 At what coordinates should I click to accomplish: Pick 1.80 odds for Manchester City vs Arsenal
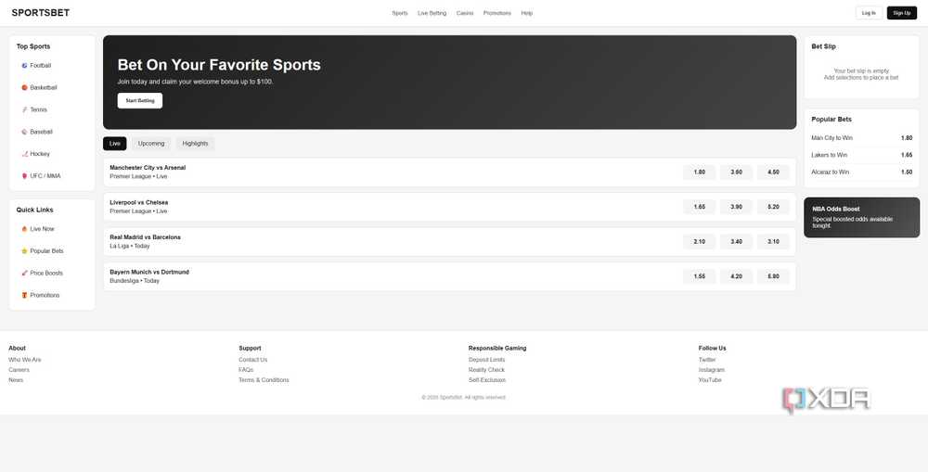pyautogui.click(x=699, y=172)
